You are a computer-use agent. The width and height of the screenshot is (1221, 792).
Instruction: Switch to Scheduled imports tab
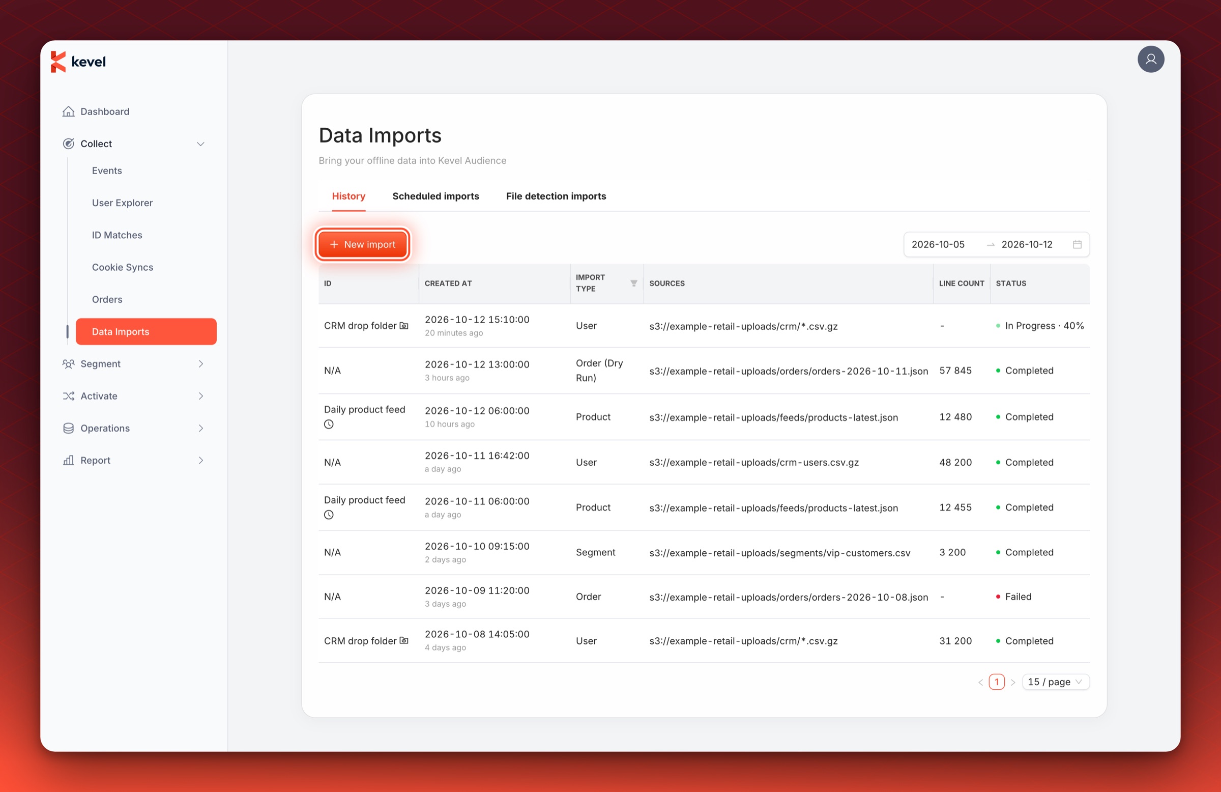(435, 196)
